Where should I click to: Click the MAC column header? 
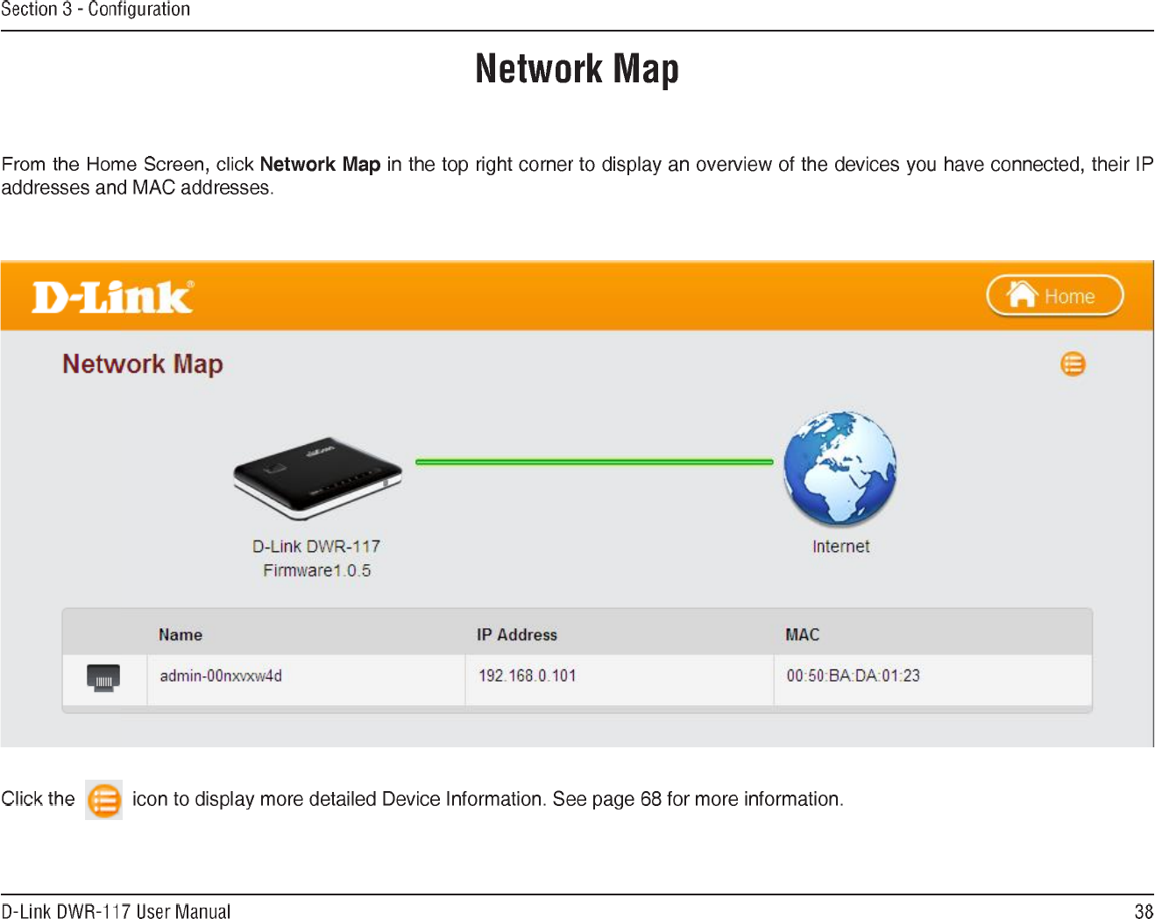point(802,634)
